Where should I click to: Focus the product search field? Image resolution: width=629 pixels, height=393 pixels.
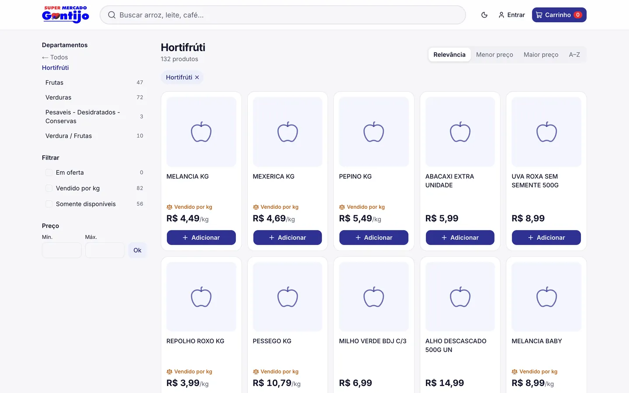point(283,15)
